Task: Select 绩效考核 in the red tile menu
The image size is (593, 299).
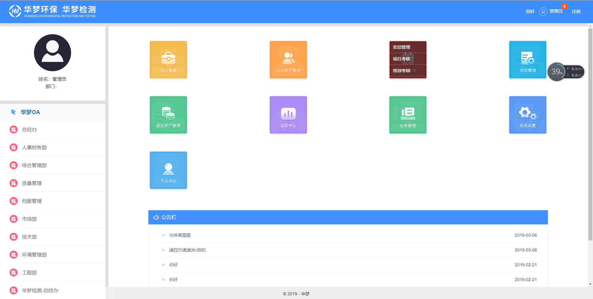Action: [x=401, y=71]
